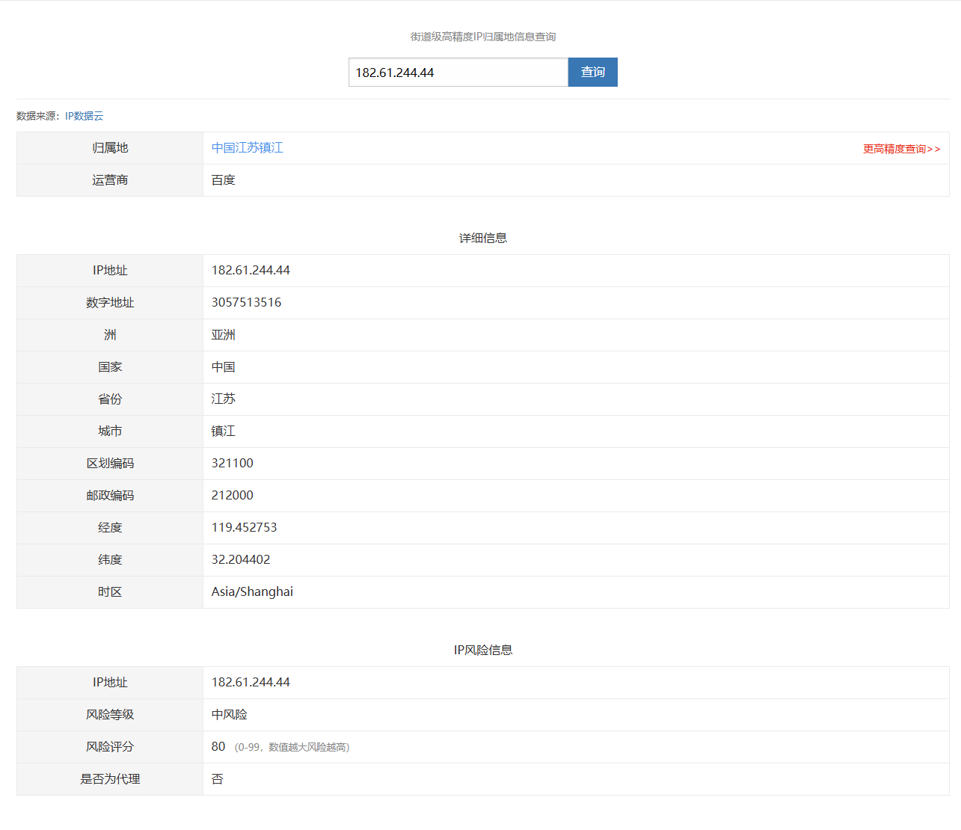This screenshot has height=830, width=961.
Task: Click the 运营商 carrier value 百度
Action: [x=223, y=179]
